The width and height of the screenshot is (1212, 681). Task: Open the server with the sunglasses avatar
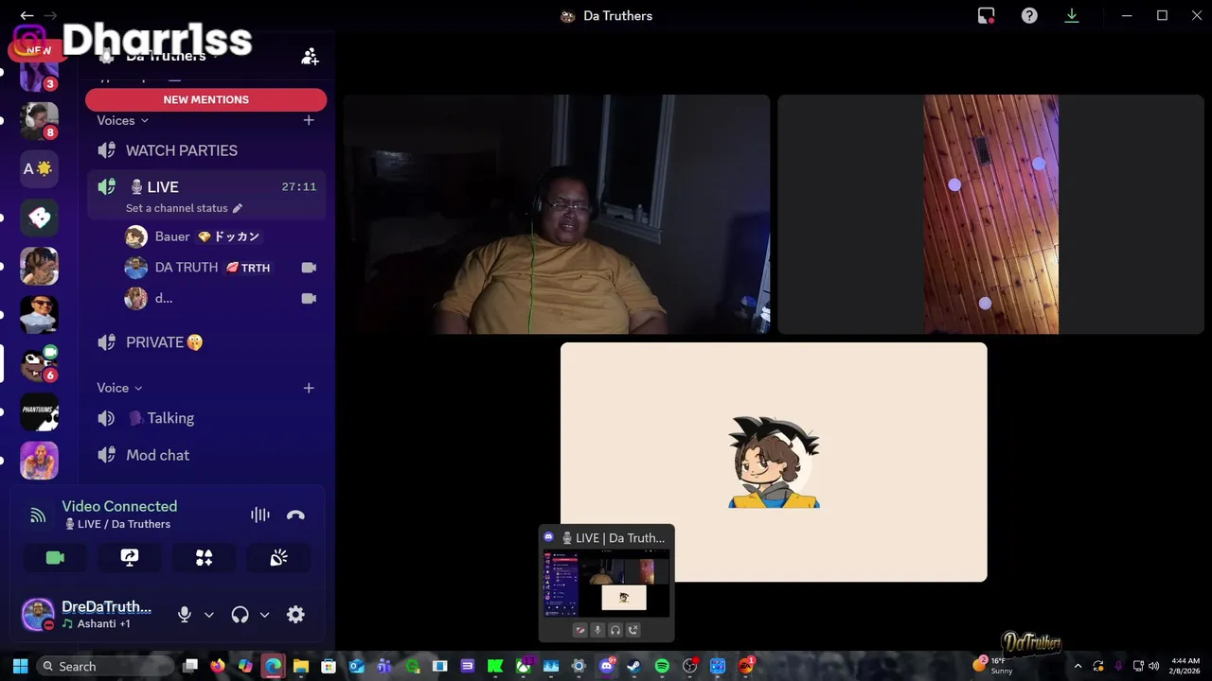pos(39,314)
